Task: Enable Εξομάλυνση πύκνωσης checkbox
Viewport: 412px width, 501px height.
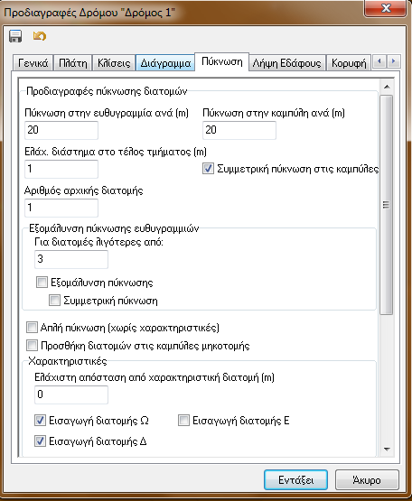Action: [42, 283]
